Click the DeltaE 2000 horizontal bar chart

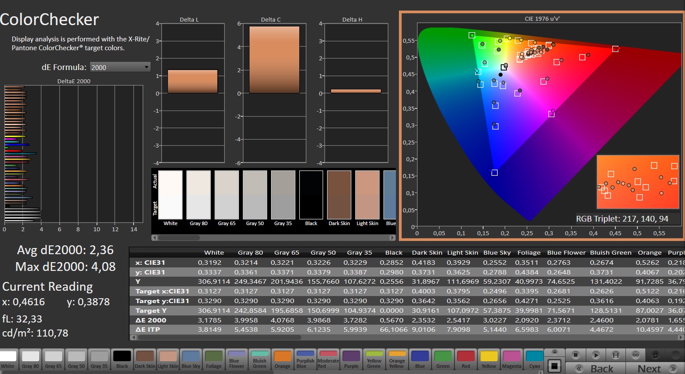tap(74, 154)
